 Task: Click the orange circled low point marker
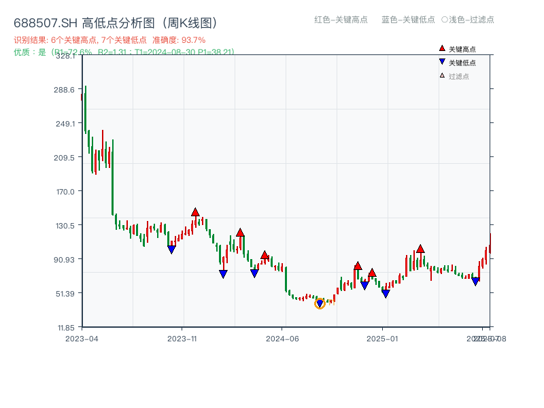(319, 304)
